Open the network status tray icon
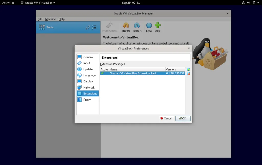The height and width of the screenshot is (165, 262). [243, 3]
